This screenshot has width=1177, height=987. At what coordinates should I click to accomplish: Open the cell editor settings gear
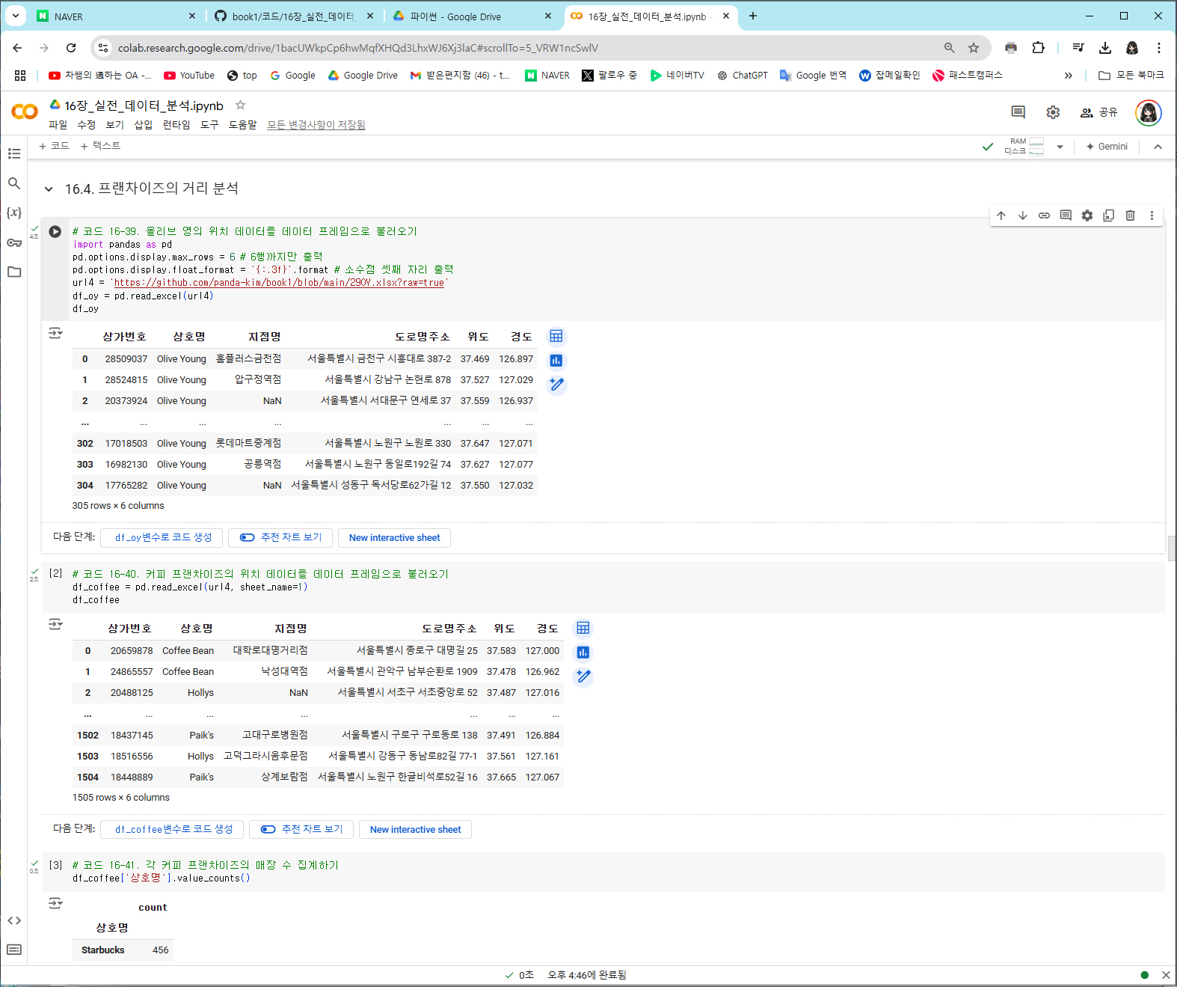(1087, 216)
